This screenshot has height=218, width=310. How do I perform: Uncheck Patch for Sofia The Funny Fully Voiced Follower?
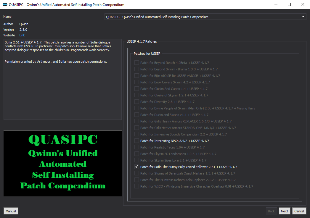coord(136,167)
